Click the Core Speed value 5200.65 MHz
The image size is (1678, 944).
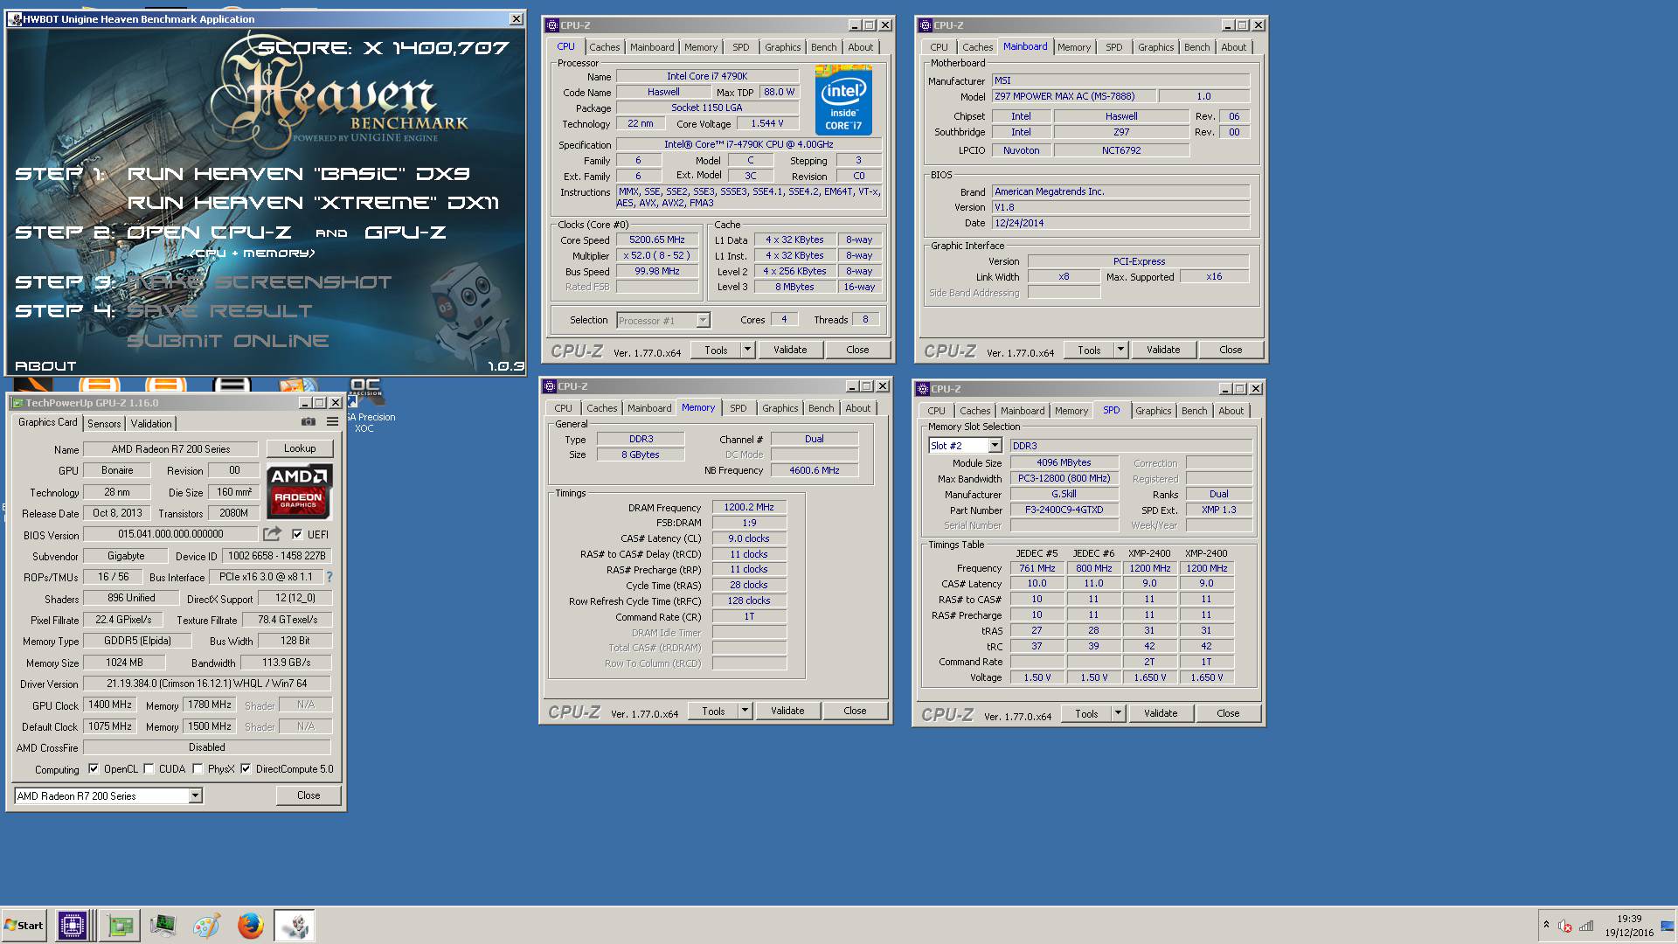pos(657,239)
